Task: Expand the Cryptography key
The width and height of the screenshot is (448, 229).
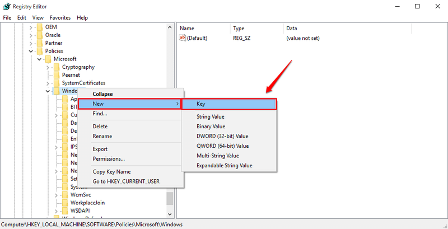Action: [x=48, y=67]
